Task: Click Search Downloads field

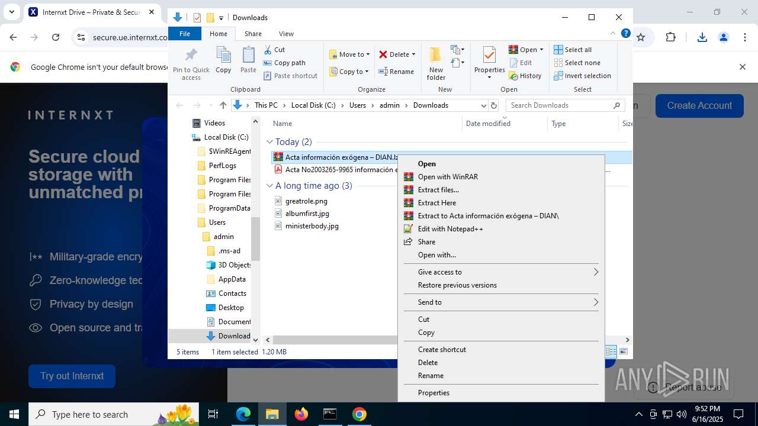Action: (566, 105)
